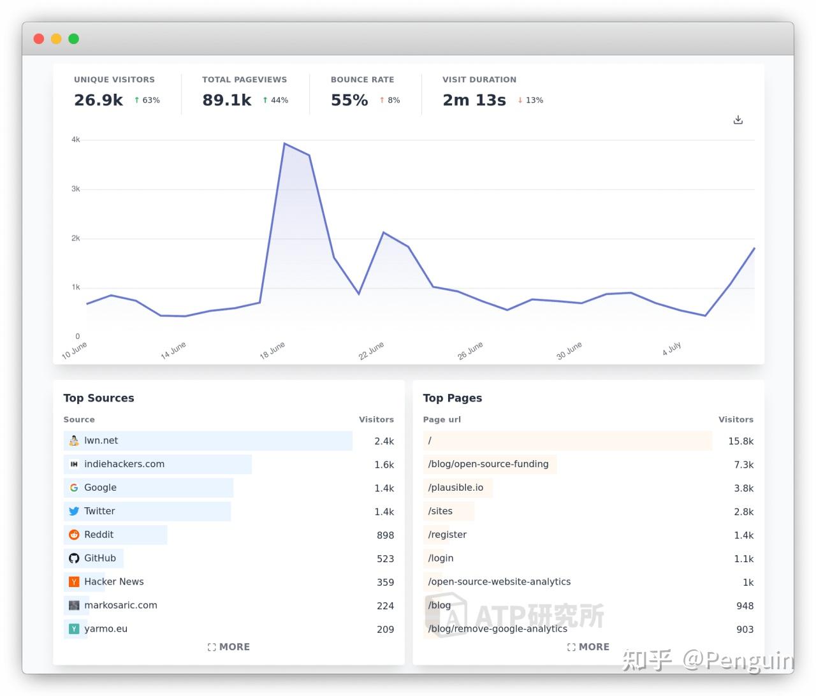Open the /plausible.io page row
This screenshot has width=816, height=696.
click(588, 488)
